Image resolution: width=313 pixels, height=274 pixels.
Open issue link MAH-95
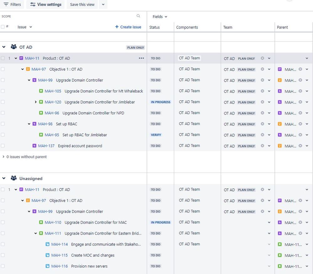52,135
